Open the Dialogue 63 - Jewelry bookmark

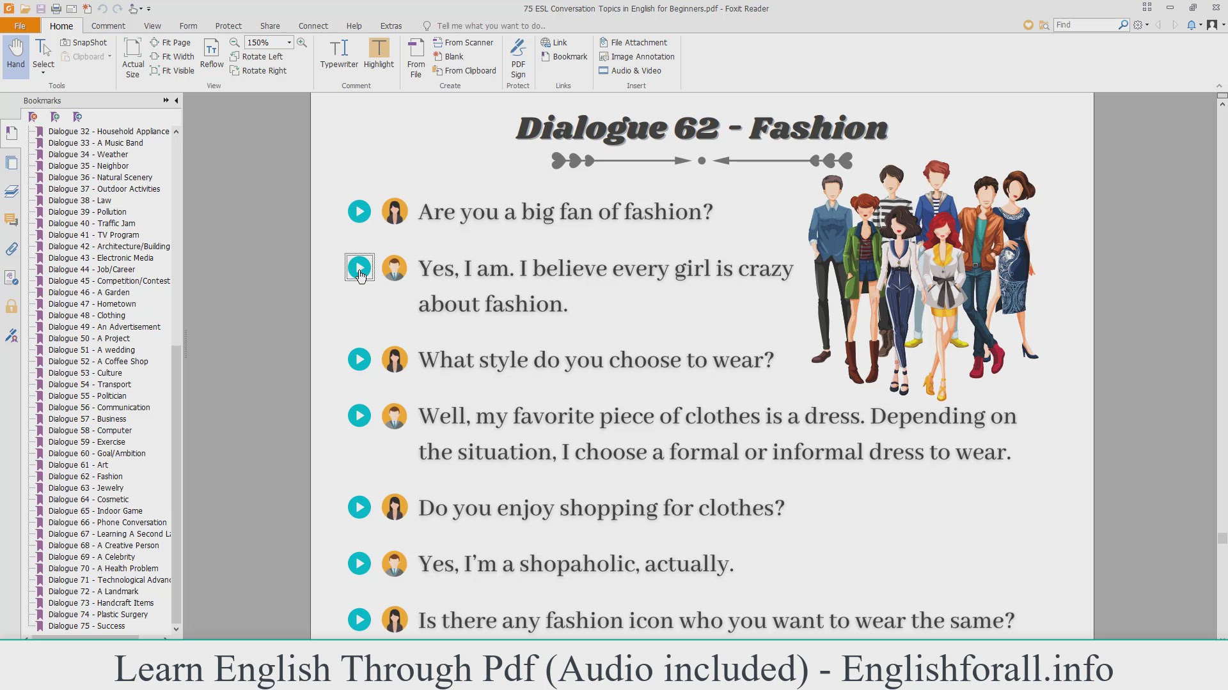(86, 487)
